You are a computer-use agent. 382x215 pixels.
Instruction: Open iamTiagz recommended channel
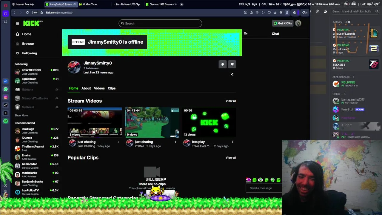(x=36, y=131)
